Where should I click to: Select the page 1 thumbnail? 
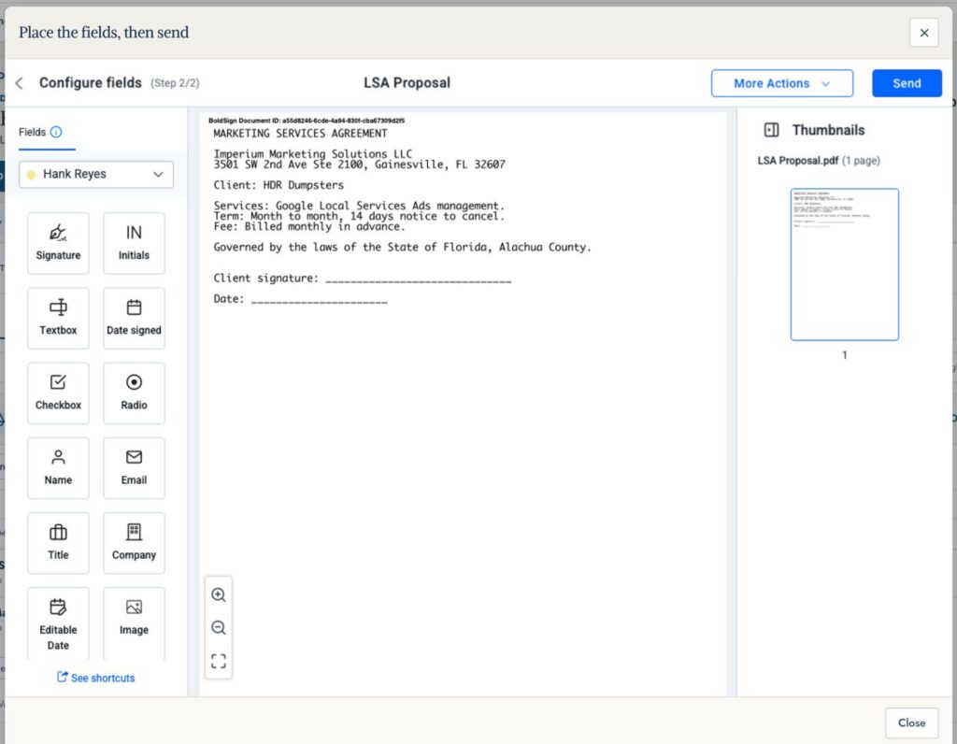(844, 265)
